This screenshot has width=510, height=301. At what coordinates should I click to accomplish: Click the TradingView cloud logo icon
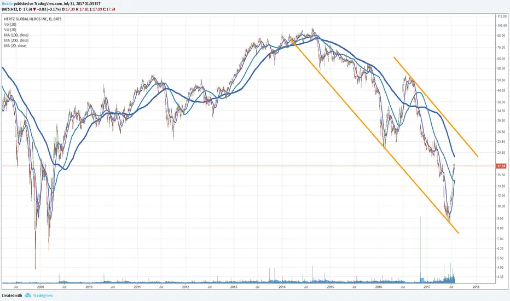(28, 296)
